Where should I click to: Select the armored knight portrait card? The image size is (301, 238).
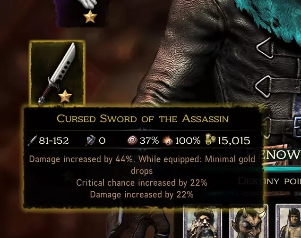point(288,222)
